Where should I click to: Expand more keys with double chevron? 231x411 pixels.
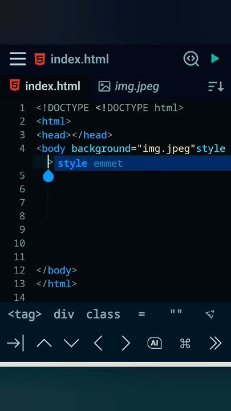pyautogui.click(x=216, y=343)
